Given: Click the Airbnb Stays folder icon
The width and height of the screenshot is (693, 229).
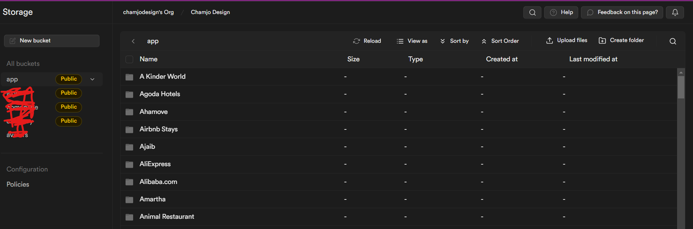Looking at the screenshot, I should (129, 129).
